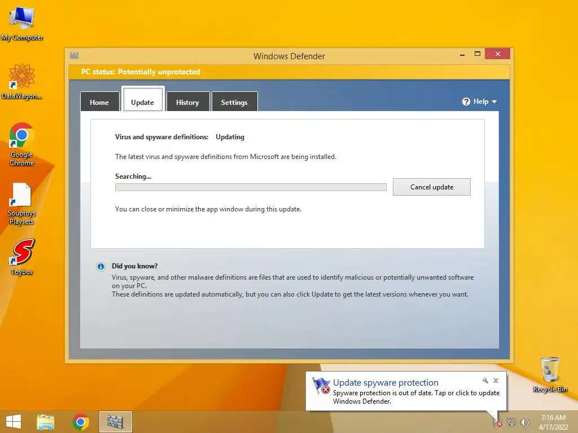Open the My Computer desktop icon
The image size is (578, 433).
click(x=22, y=24)
